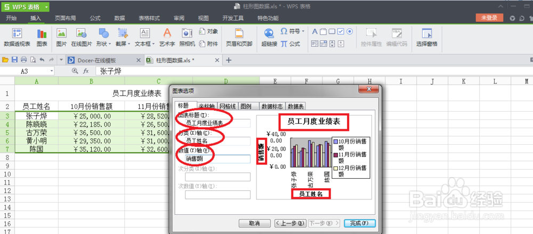Click the 数值(Y)轴 input field
Viewport: 533px width, 234px height.
coord(217,158)
